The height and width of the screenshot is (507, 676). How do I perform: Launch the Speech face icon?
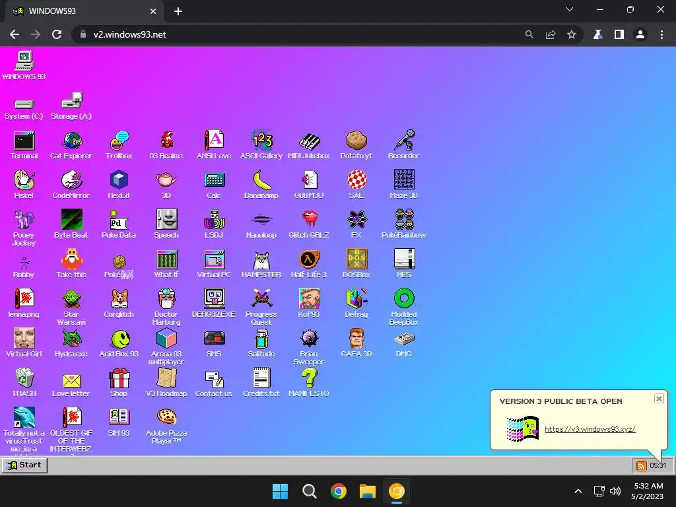click(166, 224)
